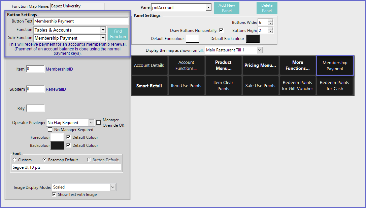Image resolution: width=366 pixels, height=208 pixels.
Task: Click the button Forecolour swatch
Action: 58,137
